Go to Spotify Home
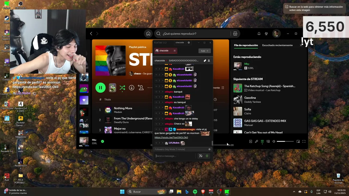Screen dimensions: 349x196 pos(148,33)
